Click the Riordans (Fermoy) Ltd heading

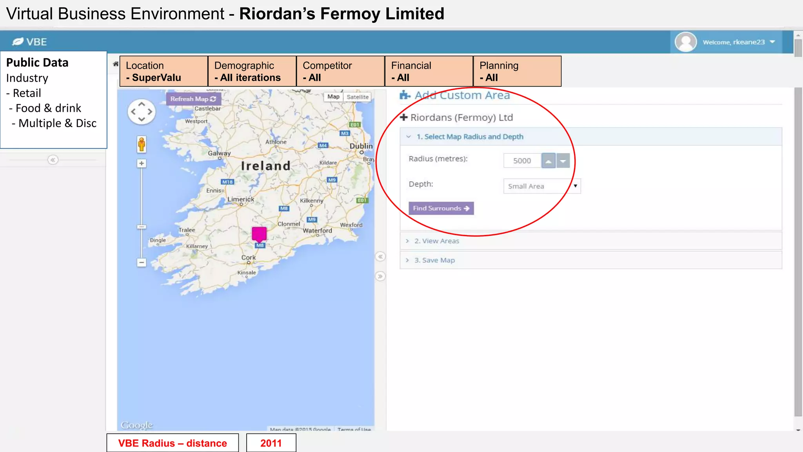pos(461,117)
